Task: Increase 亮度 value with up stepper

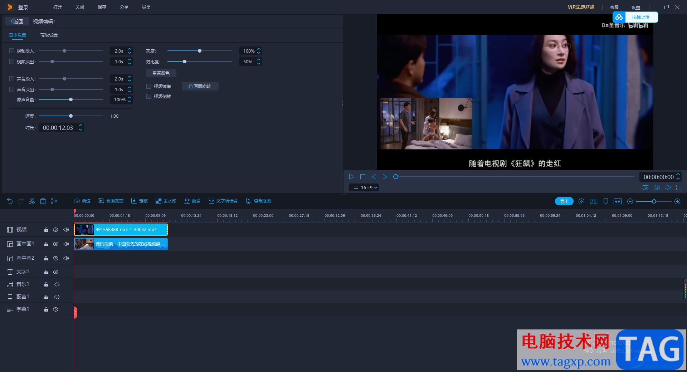Action: 259,49
